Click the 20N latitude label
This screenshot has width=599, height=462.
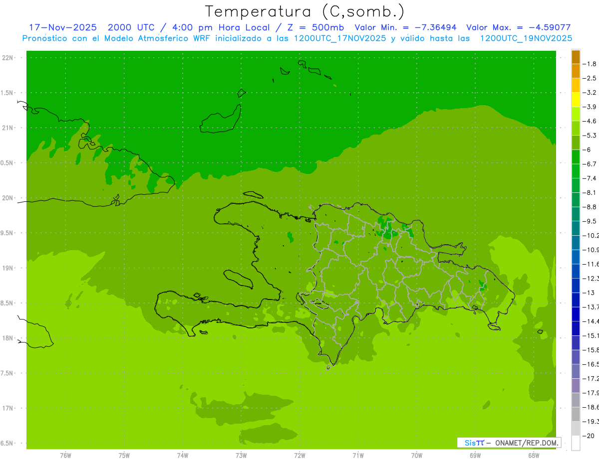(8, 198)
